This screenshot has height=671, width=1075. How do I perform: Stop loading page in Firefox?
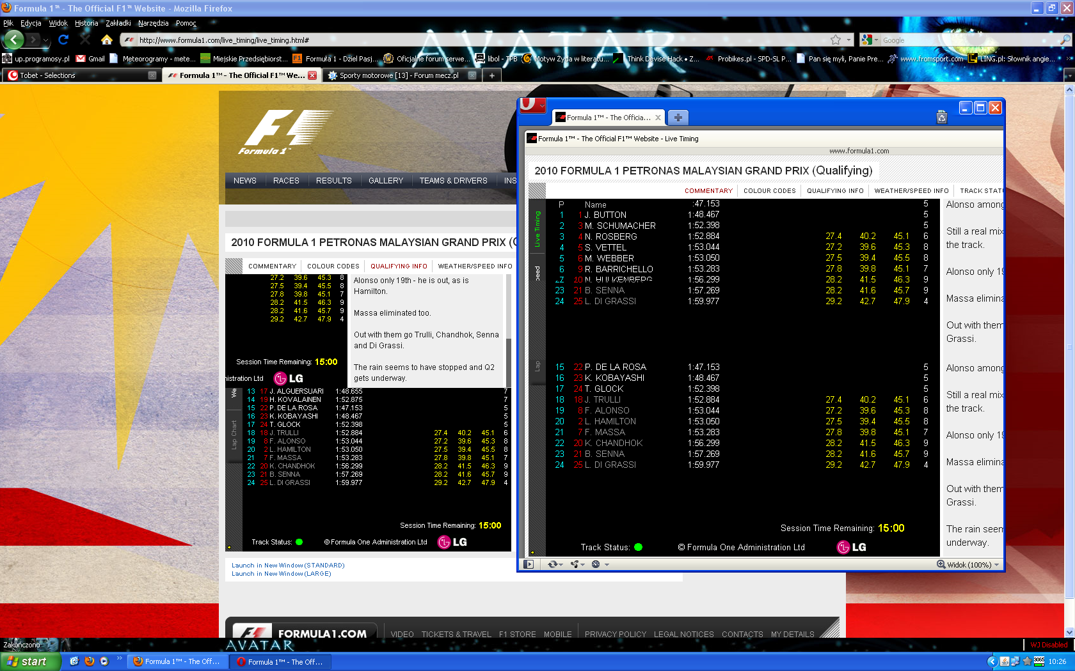point(84,40)
